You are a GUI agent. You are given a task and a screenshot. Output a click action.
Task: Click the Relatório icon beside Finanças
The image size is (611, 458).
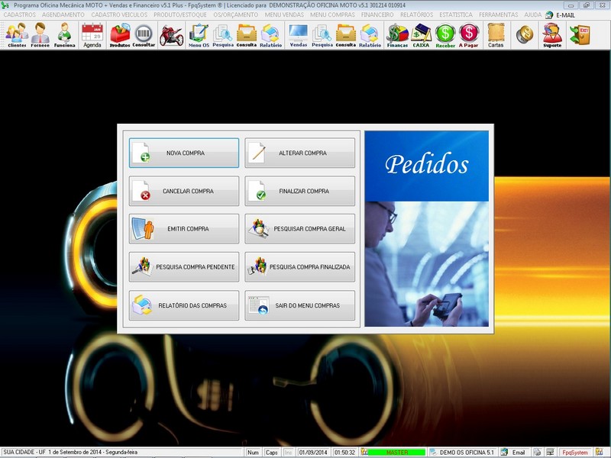(x=370, y=35)
